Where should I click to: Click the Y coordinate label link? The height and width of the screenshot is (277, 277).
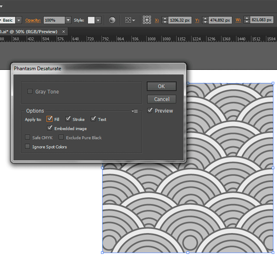point(197,20)
